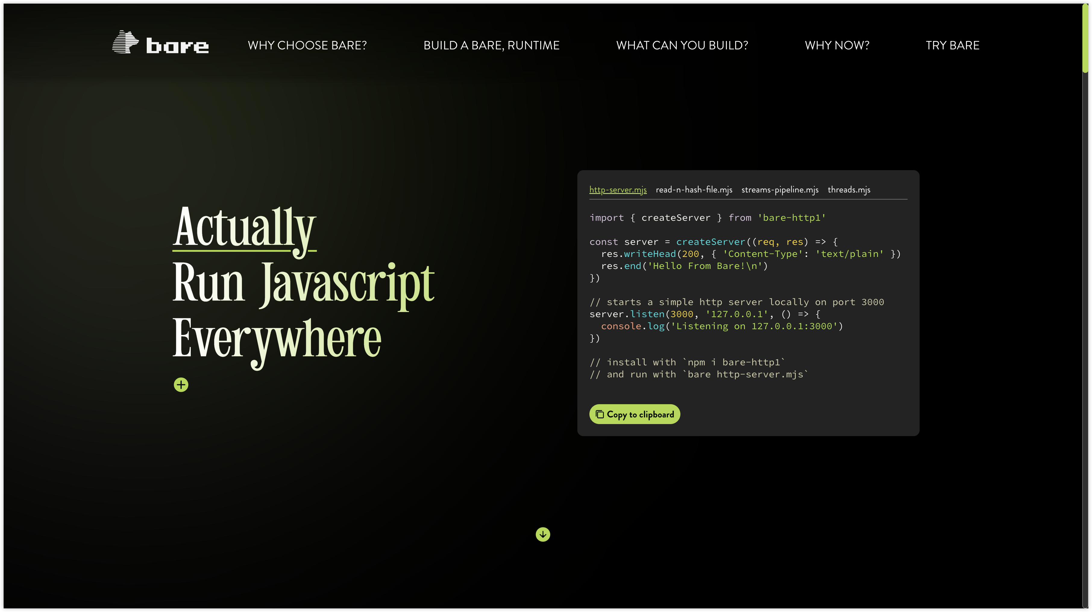The height and width of the screenshot is (612, 1092).
Task: Click the comment about port 3000
Action: point(737,302)
